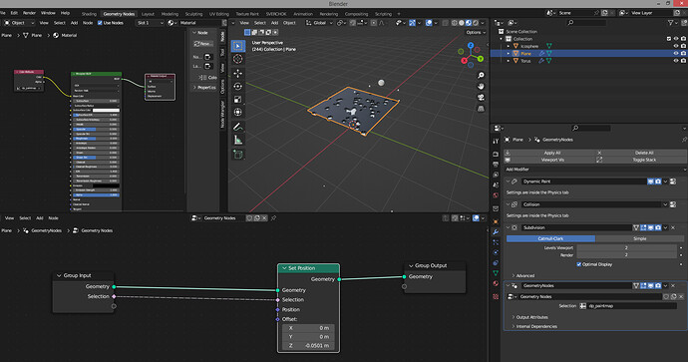The height and width of the screenshot is (362, 688).
Task: Toggle the camera view icon
Action: pyautogui.click(x=481, y=97)
